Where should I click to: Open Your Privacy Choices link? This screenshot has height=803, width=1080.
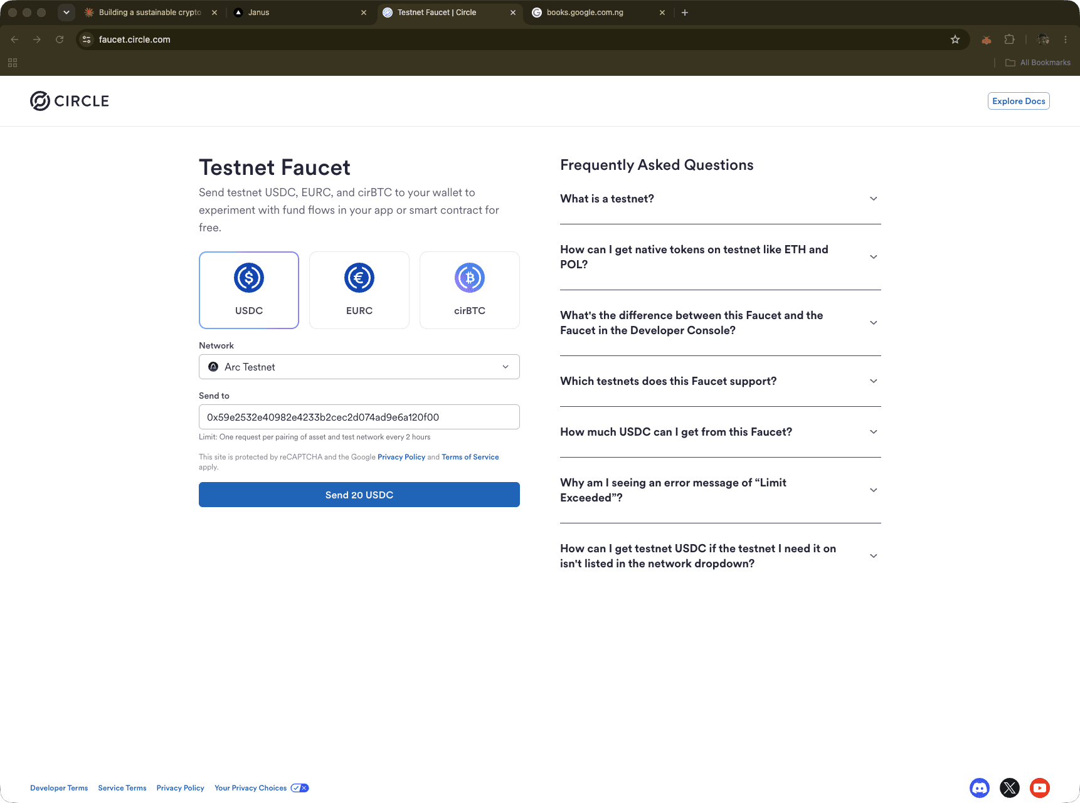[251, 788]
